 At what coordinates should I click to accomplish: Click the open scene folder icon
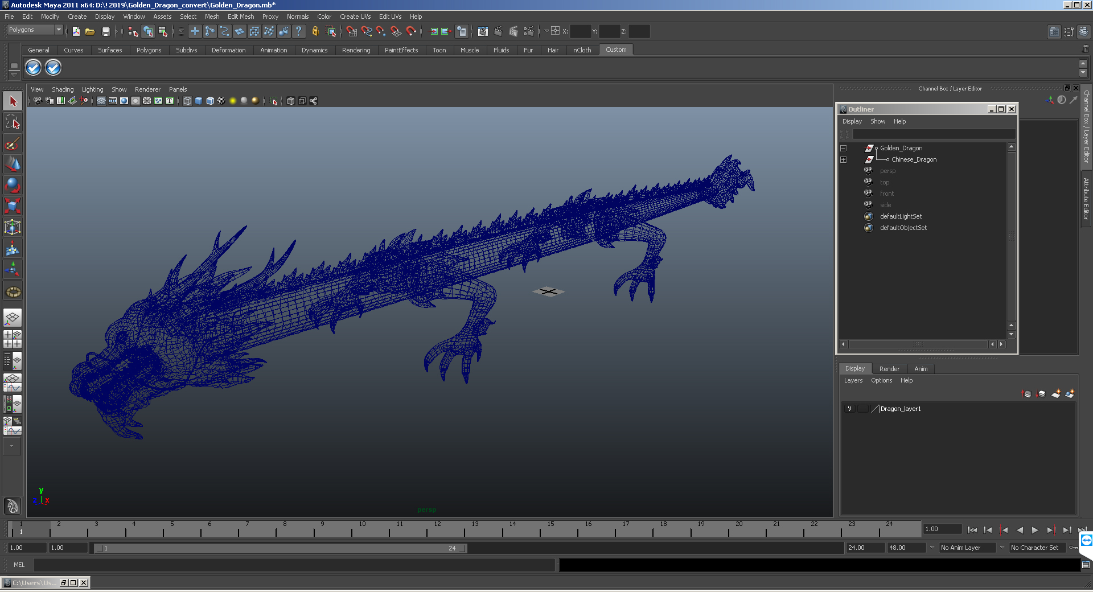pyautogui.click(x=90, y=32)
